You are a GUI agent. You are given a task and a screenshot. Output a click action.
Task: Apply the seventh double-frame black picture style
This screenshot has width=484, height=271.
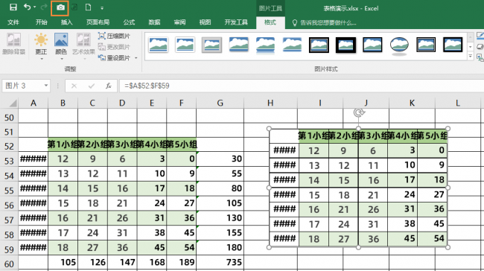pos(319,45)
